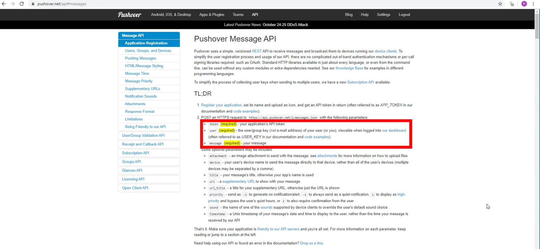Reload the page with the refresh icon
Viewport: 540px width, 249px height.
(x=22, y=4)
